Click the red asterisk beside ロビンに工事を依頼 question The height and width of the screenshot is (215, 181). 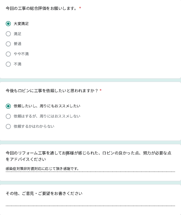101,90
